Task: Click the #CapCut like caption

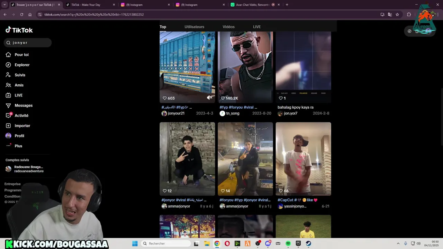Action: [x=298, y=200]
